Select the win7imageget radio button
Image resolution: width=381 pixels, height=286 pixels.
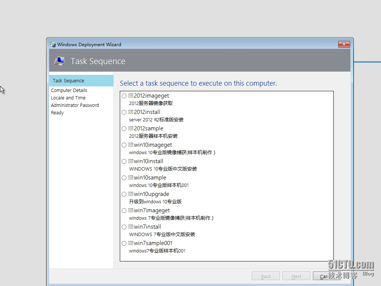click(x=124, y=210)
